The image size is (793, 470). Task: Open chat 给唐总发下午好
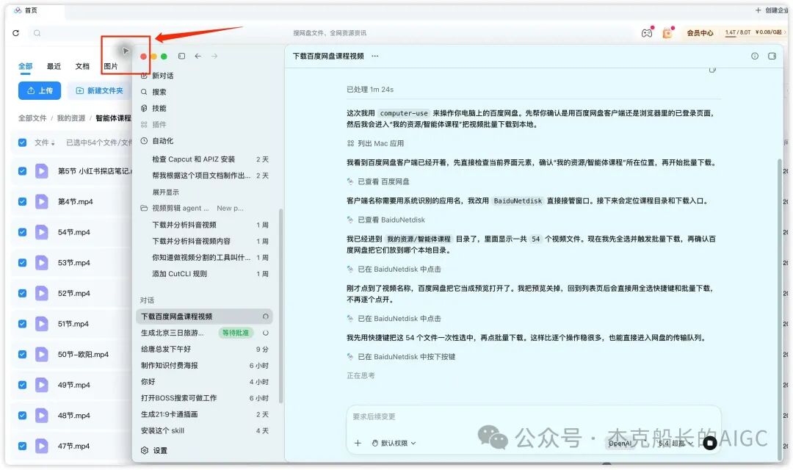(x=204, y=349)
